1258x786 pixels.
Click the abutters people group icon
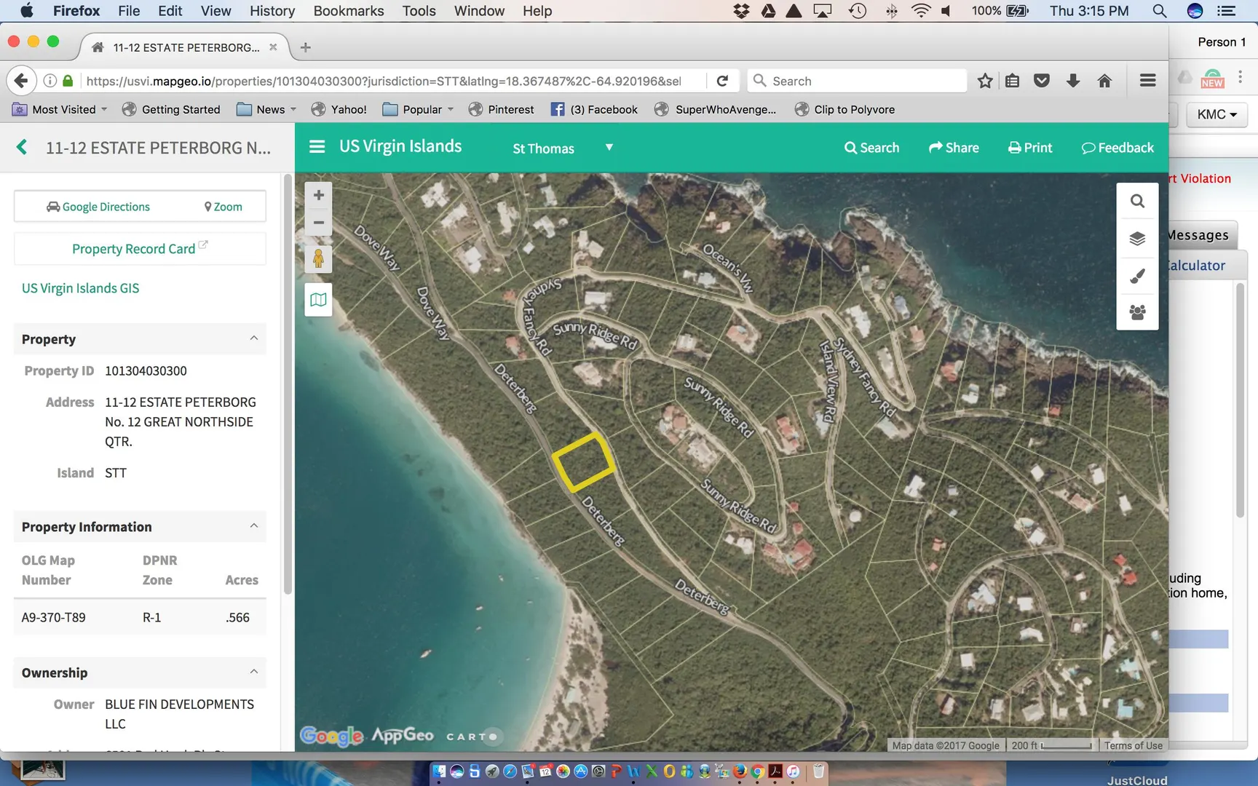(x=1136, y=312)
